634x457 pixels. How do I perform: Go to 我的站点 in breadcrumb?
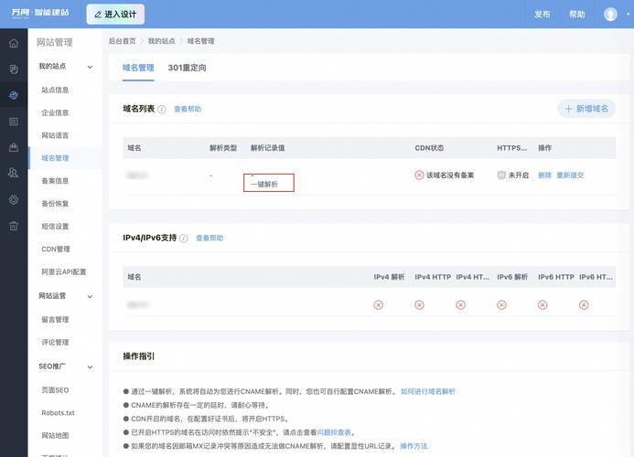[162, 41]
